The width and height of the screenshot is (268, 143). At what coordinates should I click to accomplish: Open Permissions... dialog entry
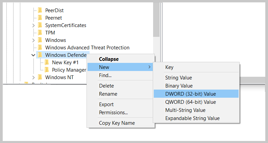pos(120,112)
